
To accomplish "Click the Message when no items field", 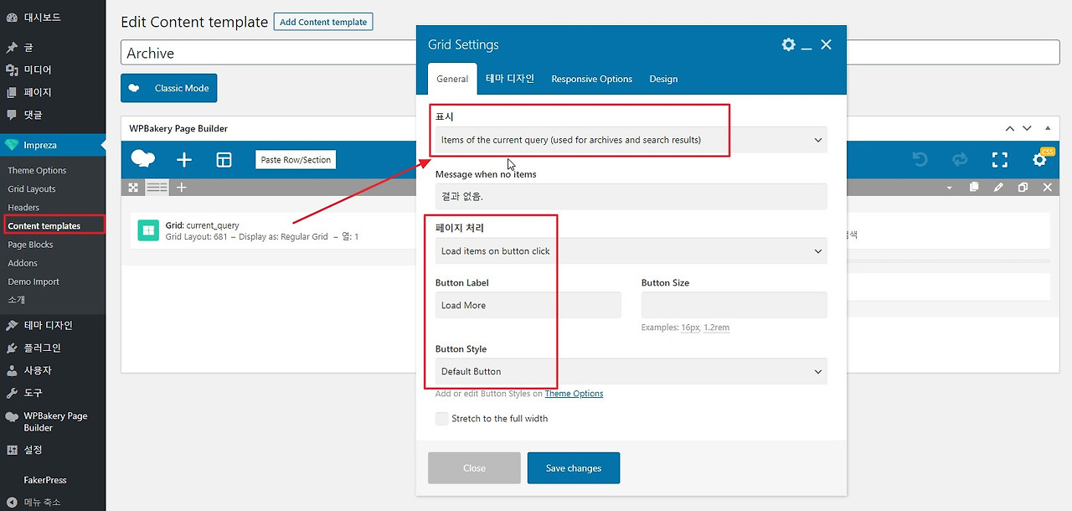I will (x=631, y=196).
